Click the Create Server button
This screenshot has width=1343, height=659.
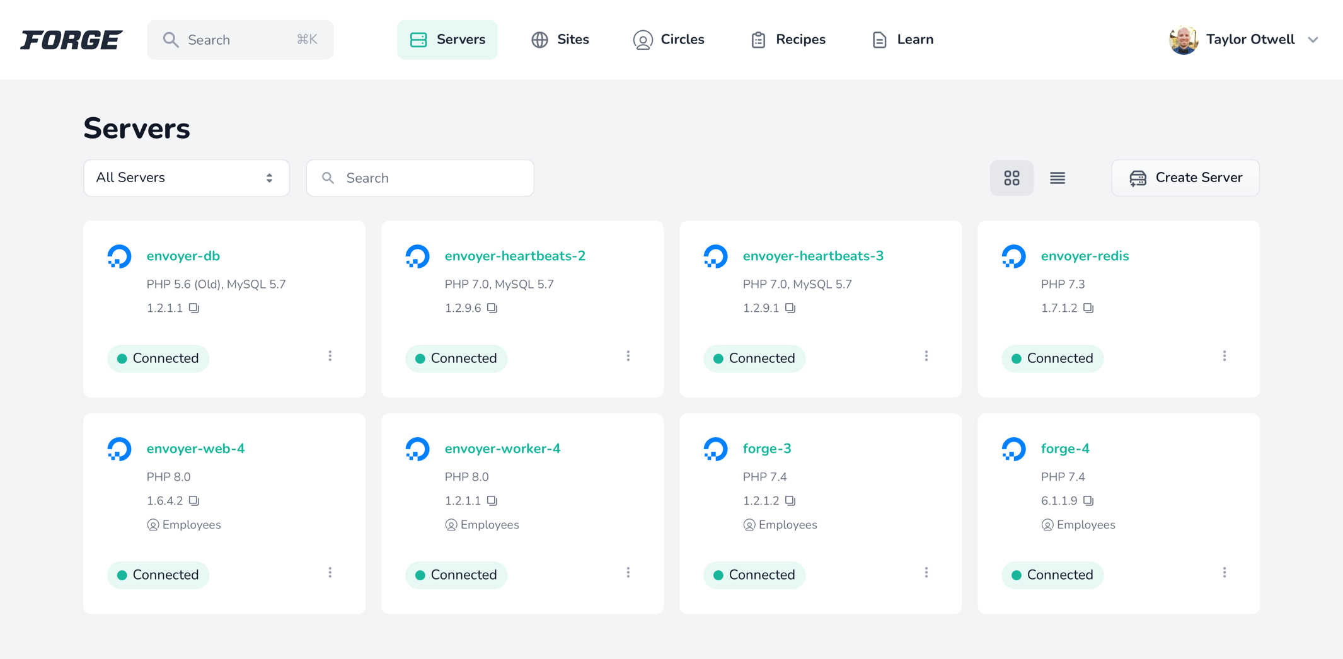tap(1185, 178)
